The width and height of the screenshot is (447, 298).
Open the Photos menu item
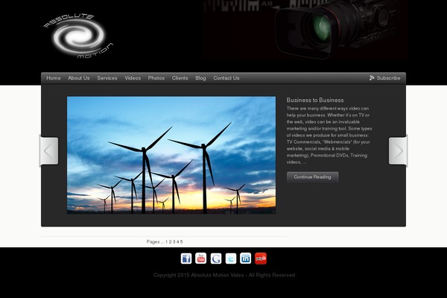tap(156, 77)
